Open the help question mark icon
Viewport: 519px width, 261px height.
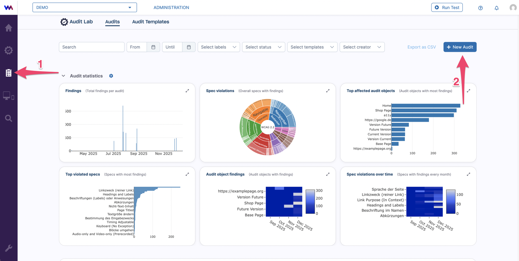pyautogui.click(x=480, y=8)
